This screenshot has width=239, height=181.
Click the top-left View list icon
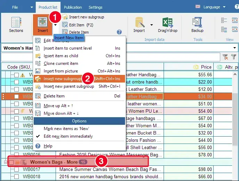pyautogui.click(x=224, y=20)
